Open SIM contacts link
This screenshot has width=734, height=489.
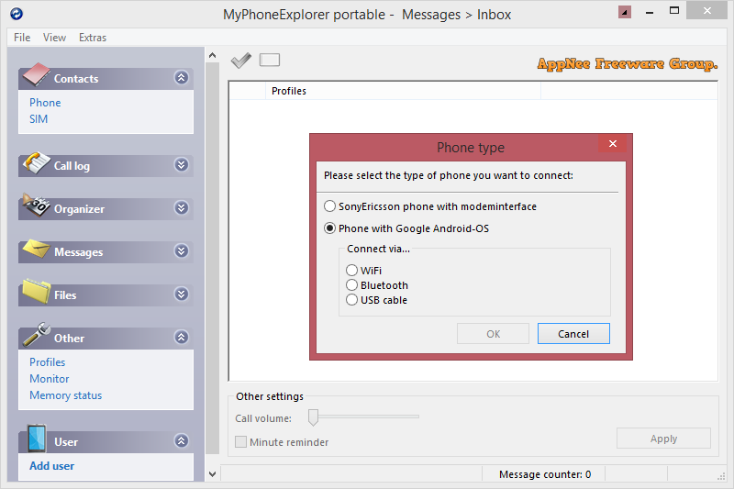click(x=39, y=119)
